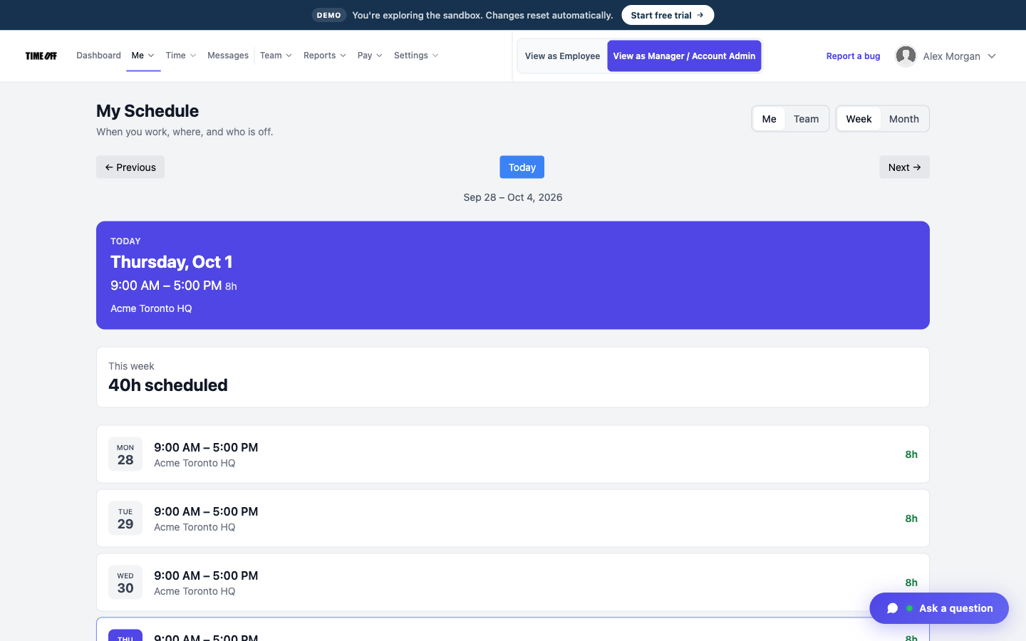Expand the Time menu dropdown

[181, 56]
